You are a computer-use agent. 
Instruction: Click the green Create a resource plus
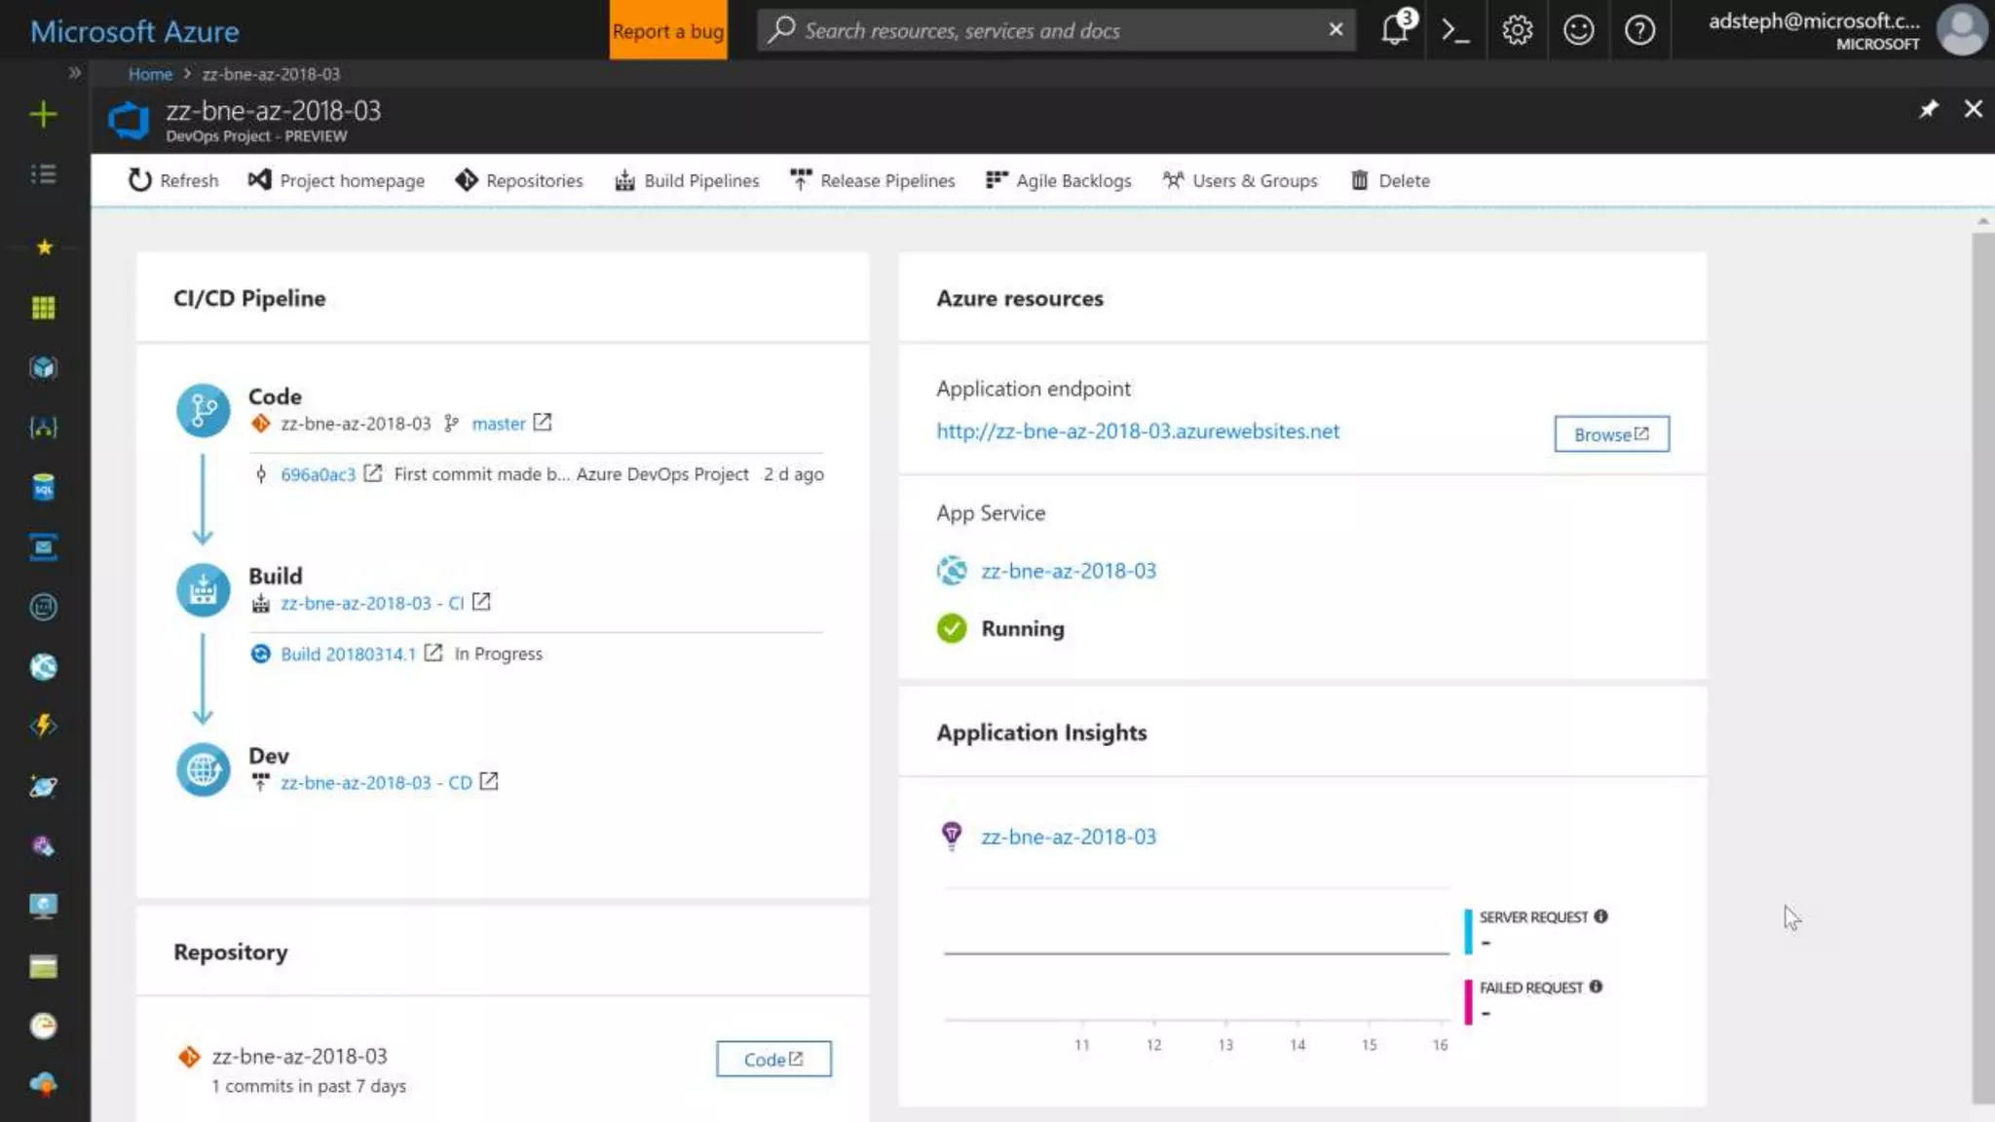pos(43,115)
